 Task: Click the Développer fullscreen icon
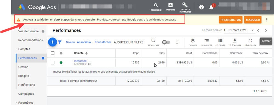(x=250, y=41)
